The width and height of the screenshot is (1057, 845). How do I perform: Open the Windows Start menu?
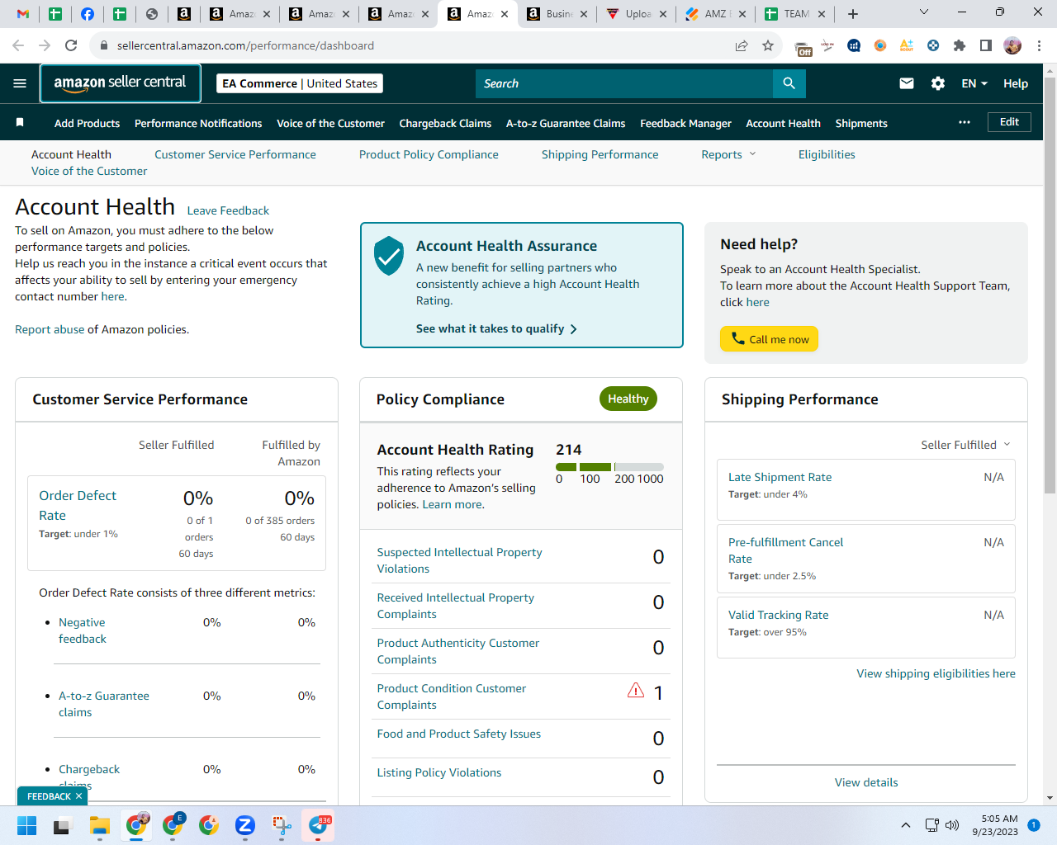[26, 825]
